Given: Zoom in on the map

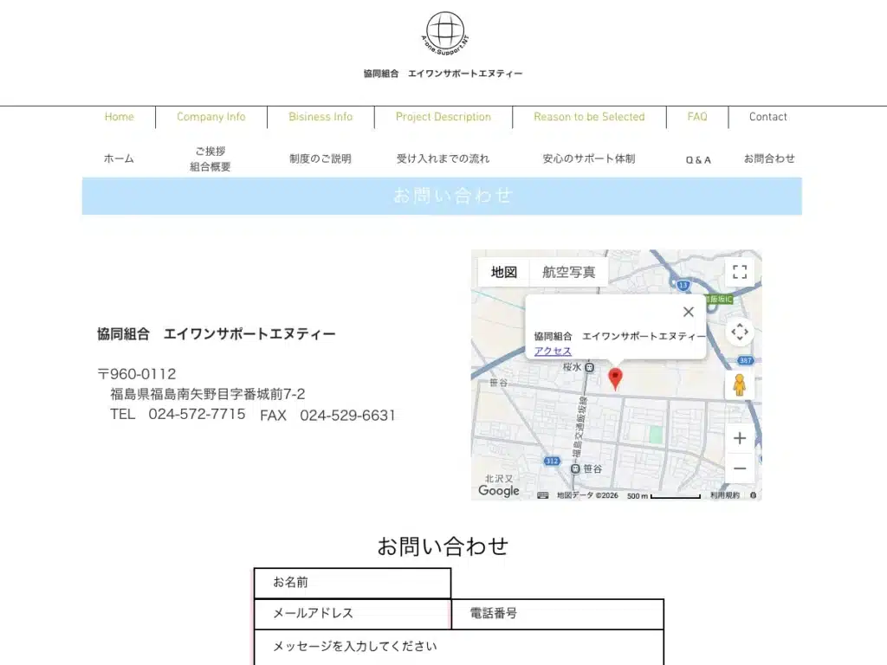Looking at the screenshot, I should (x=740, y=438).
